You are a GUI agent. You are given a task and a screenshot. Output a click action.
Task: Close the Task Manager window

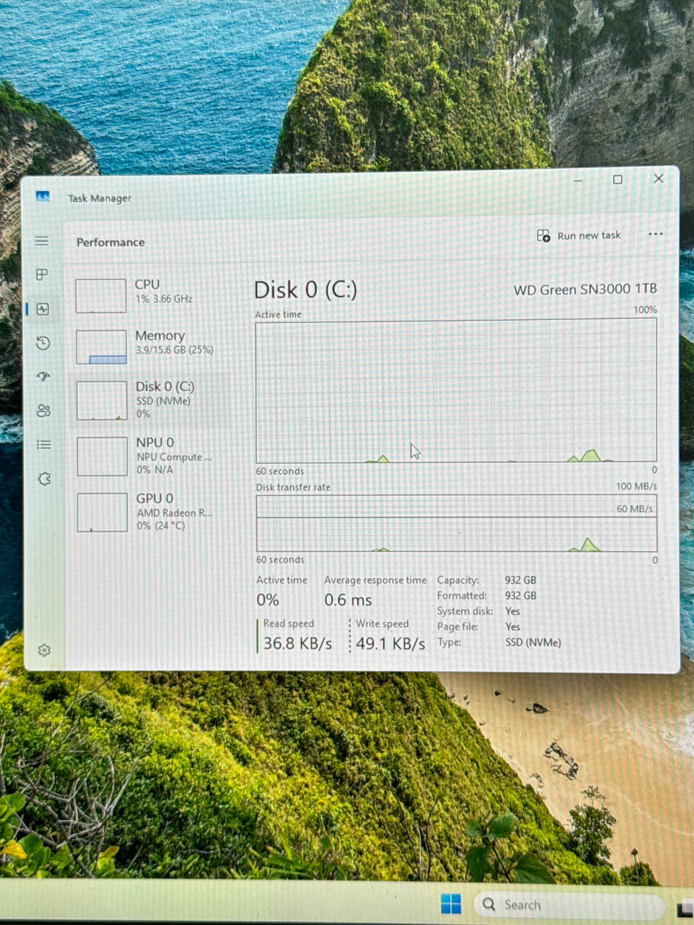659,178
